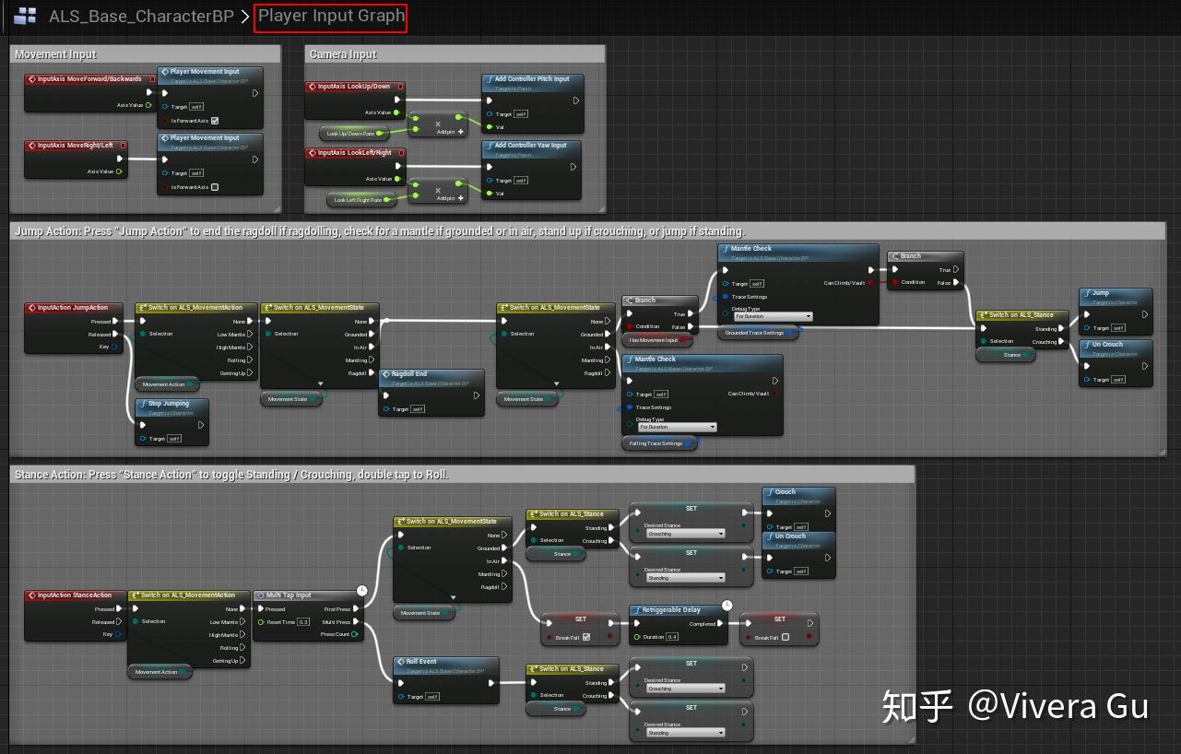Click the Blueprint icon left of ALS_Base_CharacterBP
The height and width of the screenshot is (754, 1181).
tap(24, 16)
